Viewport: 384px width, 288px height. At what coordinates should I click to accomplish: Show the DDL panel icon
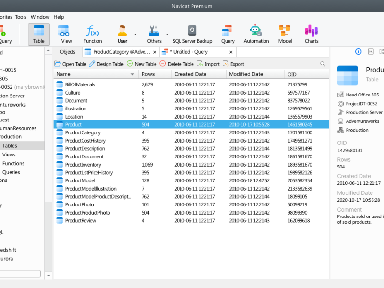pyautogui.click(x=371, y=52)
